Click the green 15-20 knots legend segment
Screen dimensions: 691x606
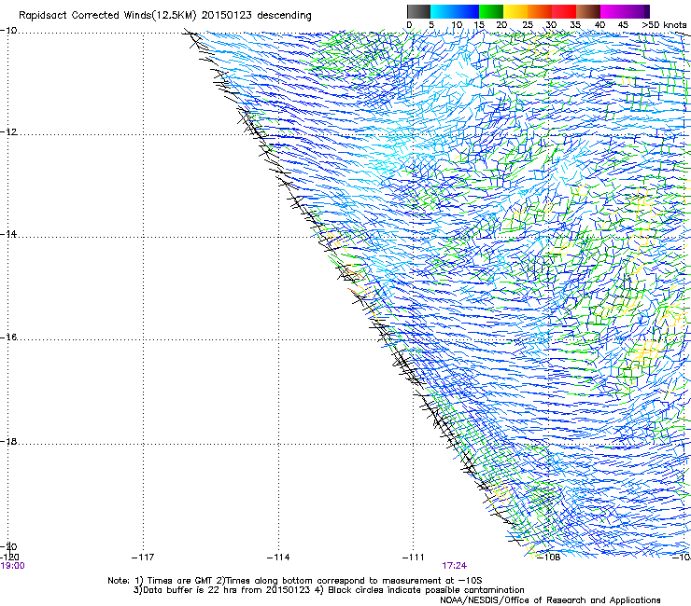coord(491,11)
